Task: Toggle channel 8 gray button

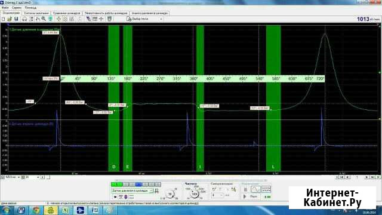Action: click(158, 185)
